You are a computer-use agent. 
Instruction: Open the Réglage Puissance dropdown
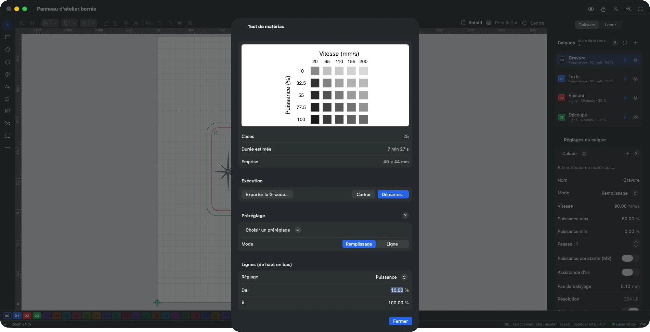coord(391,277)
